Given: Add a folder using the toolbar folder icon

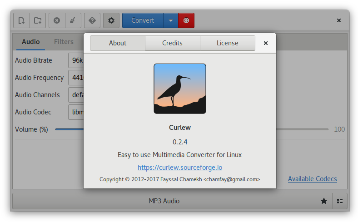Looking at the screenshot, I should 38,20.
